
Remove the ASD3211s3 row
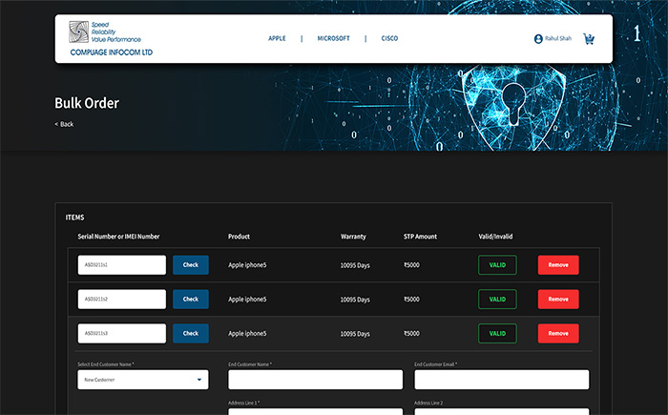[x=558, y=333]
